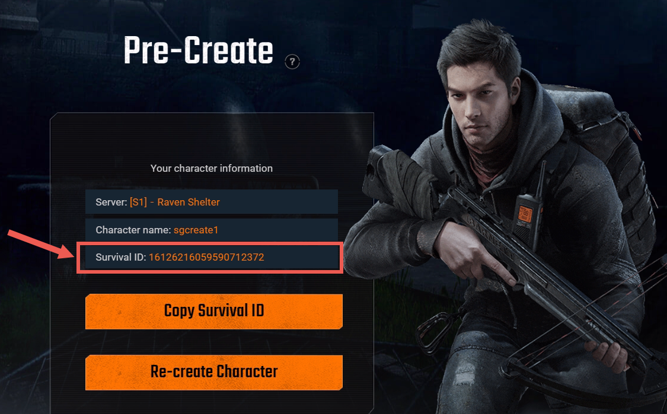Click the Survival ID number 1612621605959​0712372

pyautogui.click(x=206, y=257)
